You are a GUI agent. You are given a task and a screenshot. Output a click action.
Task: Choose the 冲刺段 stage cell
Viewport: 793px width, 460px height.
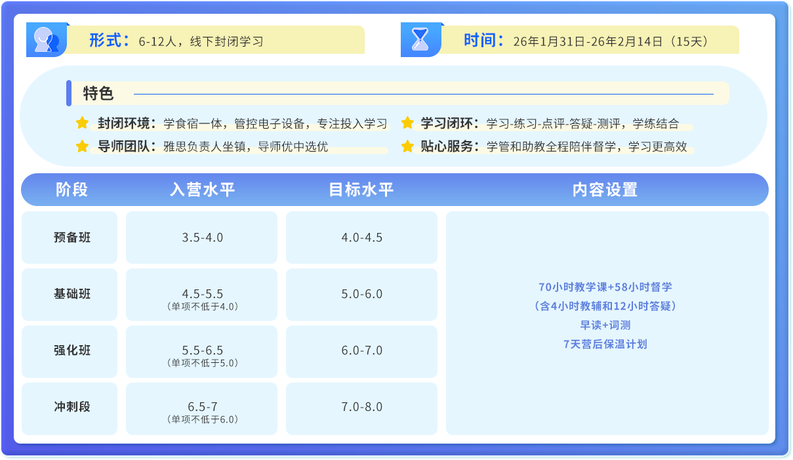pyautogui.click(x=71, y=407)
